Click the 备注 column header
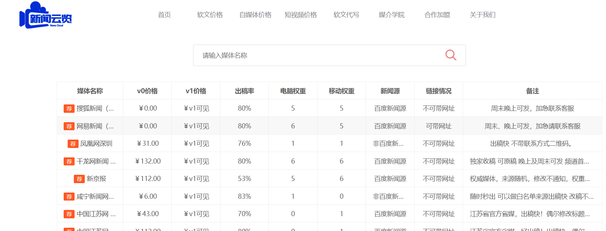 pyautogui.click(x=533, y=91)
